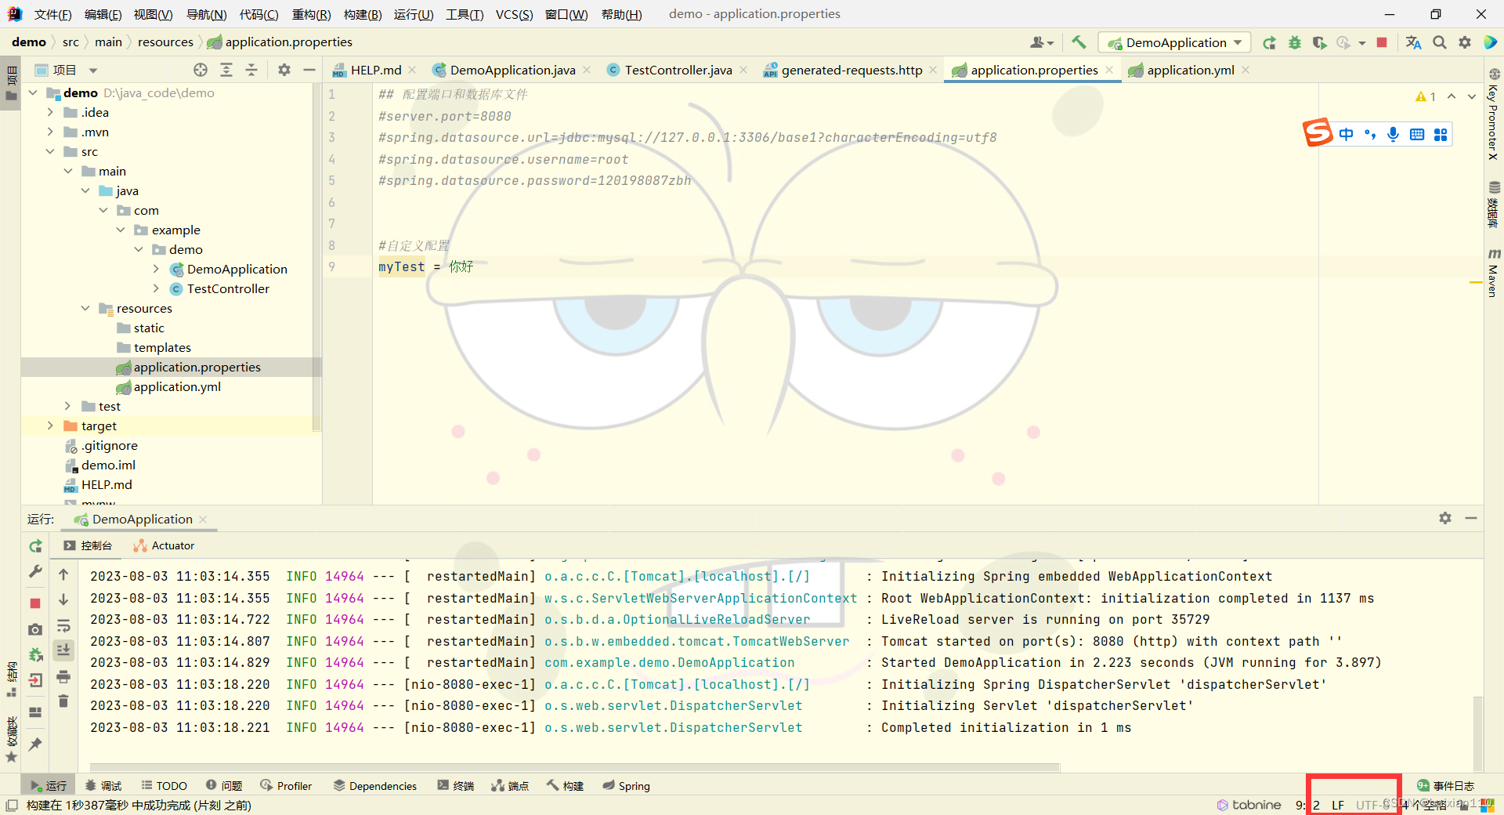Screen dimensions: 1504x815
Task: Open the VCS(S) menu
Action: (514, 14)
